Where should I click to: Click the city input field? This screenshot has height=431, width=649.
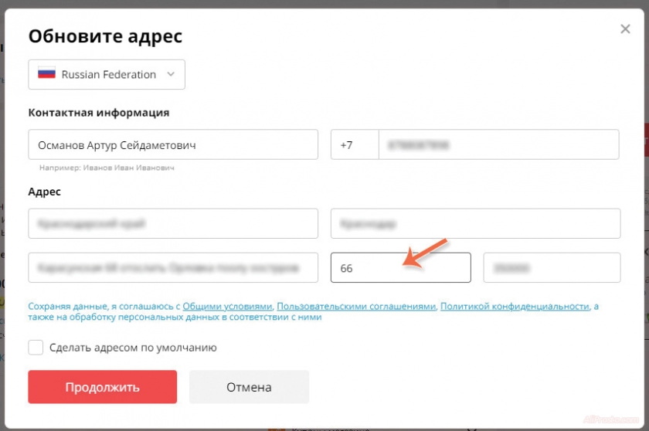pos(475,223)
